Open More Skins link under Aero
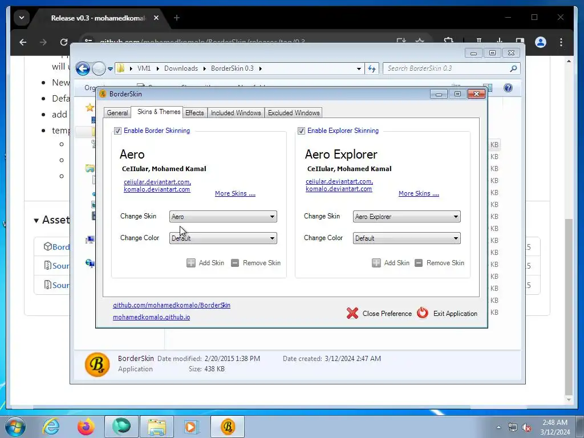This screenshot has height=438, width=584. click(x=235, y=193)
